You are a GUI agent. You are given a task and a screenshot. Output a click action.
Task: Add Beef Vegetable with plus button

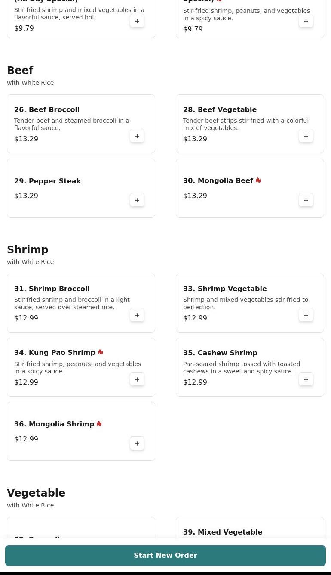[x=306, y=136]
